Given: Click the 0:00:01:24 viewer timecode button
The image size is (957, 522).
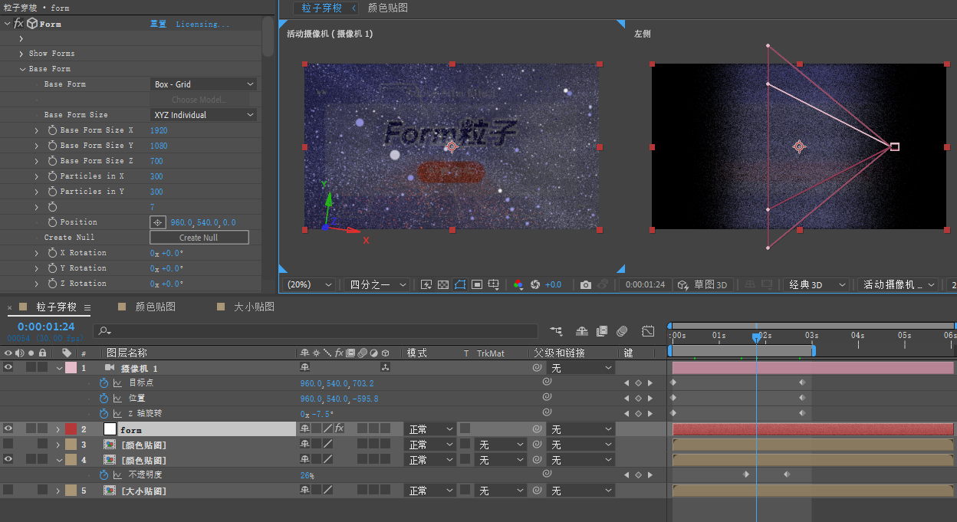Looking at the screenshot, I should click(645, 284).
